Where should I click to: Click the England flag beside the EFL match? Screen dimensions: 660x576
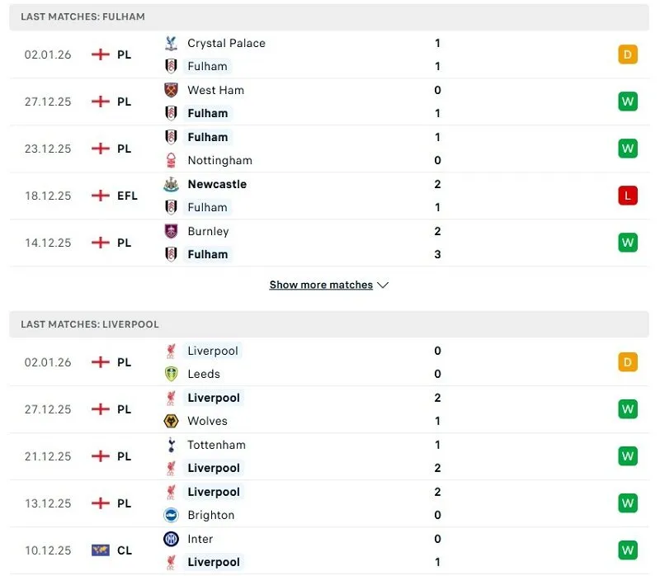click(x=99, y=196)
